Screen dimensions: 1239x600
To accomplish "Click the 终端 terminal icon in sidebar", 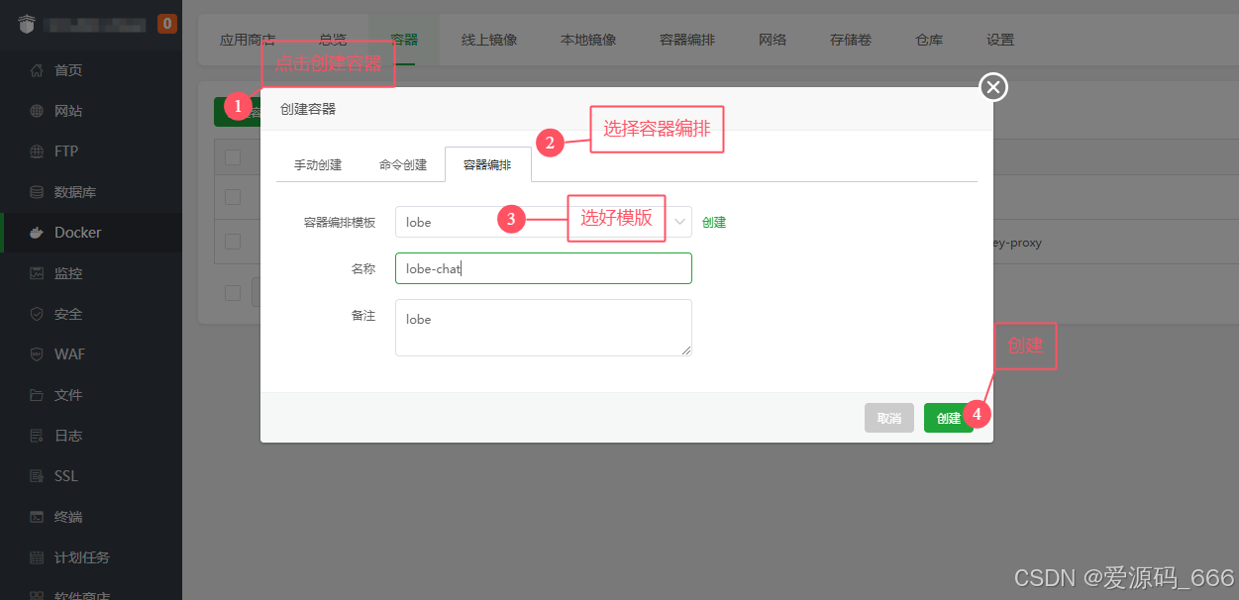I will tap(37, 517).
